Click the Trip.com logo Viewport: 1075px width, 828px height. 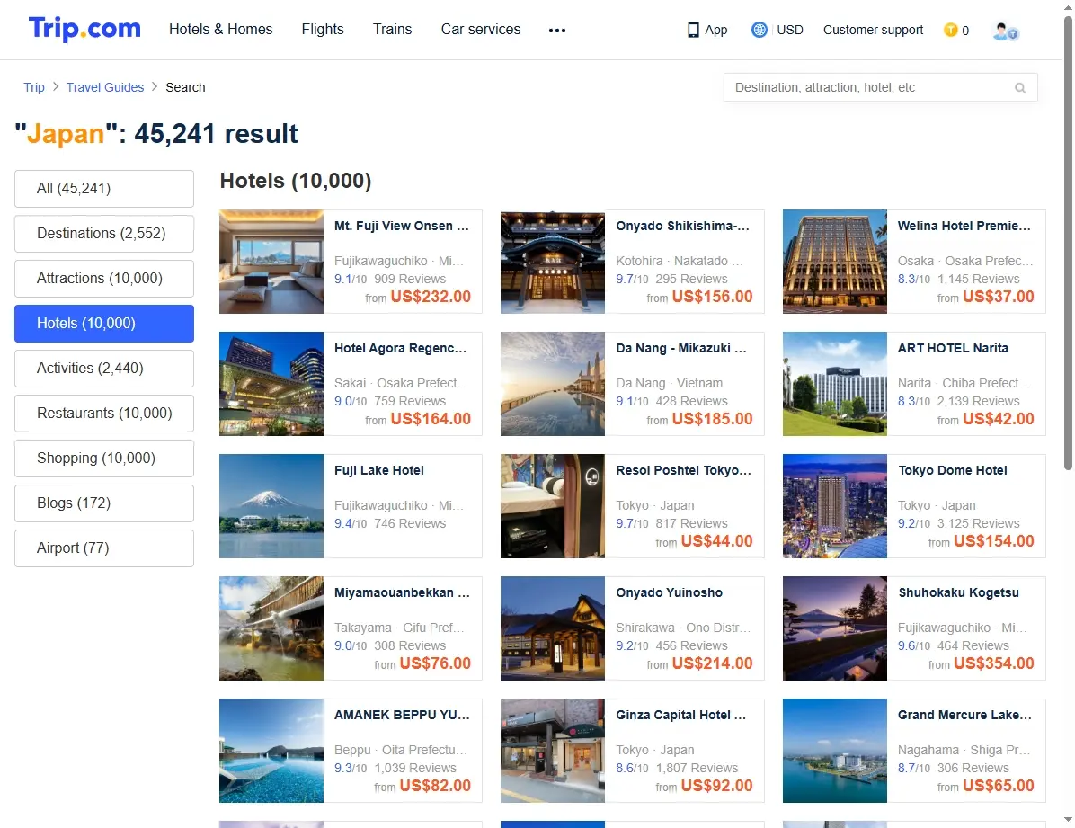[x=84, y=29]
